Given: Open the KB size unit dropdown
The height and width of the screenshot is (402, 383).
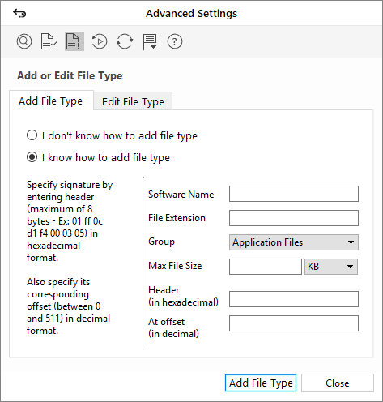Looking at the screenshot, I should pos(331,267).
